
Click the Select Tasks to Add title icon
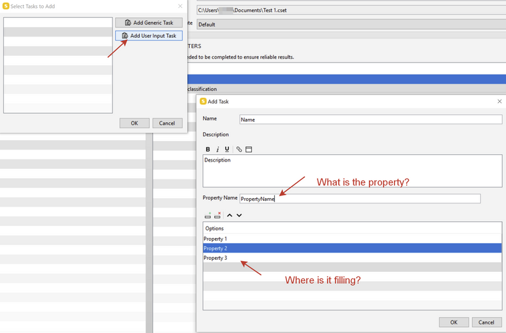[6, 6]
